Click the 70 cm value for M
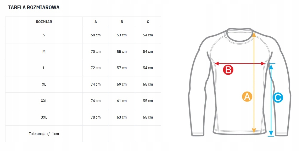 pos(96,52)
